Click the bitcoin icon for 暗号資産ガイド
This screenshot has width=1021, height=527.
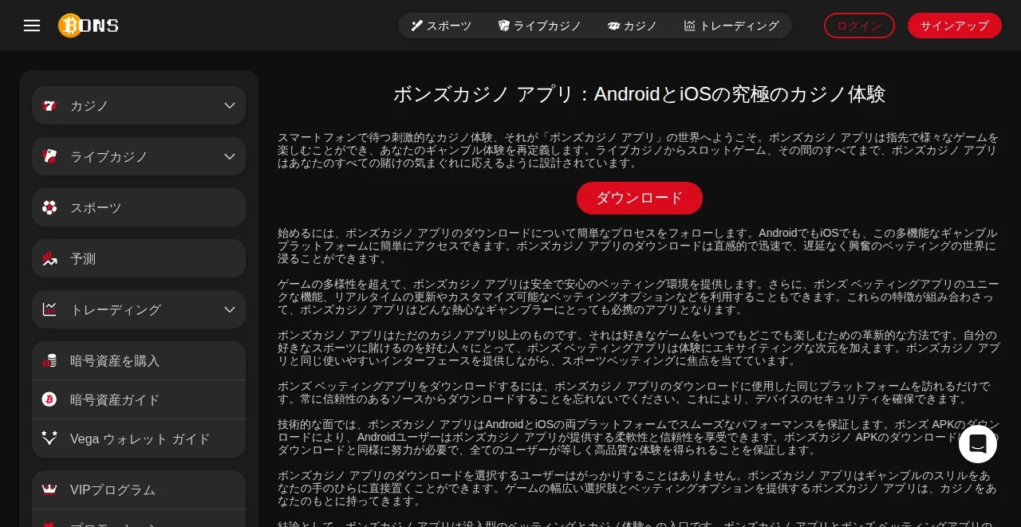pyautogui.click(x=49, y=399)
